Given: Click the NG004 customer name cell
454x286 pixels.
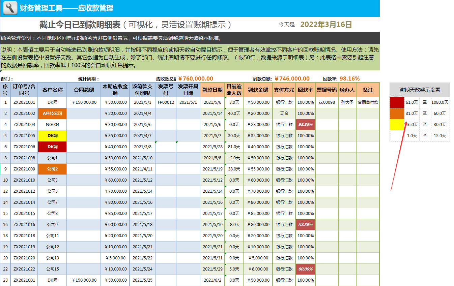Looking at the screenshot, I should 53,125.
